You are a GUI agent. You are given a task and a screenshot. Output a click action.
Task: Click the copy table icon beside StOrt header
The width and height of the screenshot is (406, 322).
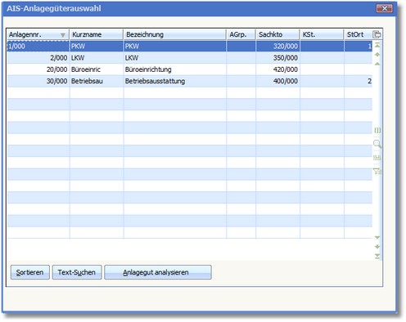(x=377, y=34)
